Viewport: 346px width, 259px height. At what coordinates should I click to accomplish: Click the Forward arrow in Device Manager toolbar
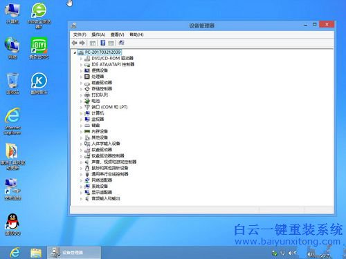[82, 43]
